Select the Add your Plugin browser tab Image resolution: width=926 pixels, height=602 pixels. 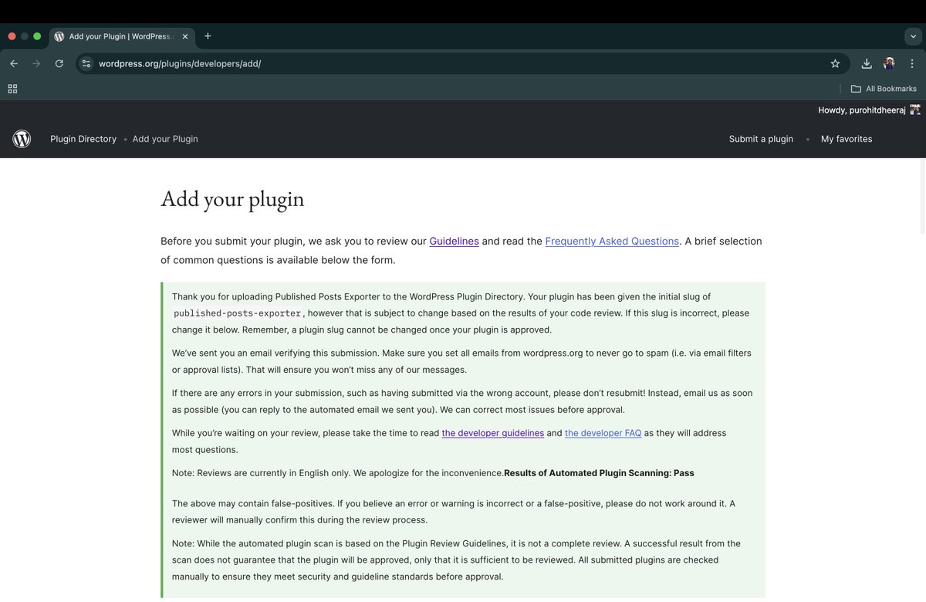[116, 36]
